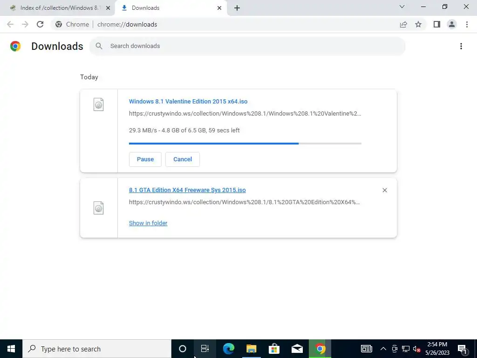This screenshot has height=358, width=477.
Task: Open network status tray icon
Action: [x=406, y=349]
